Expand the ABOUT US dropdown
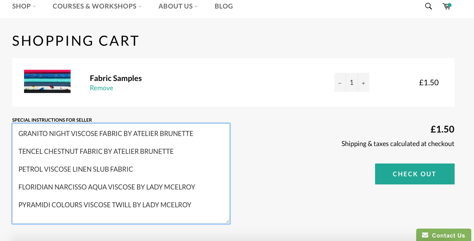 click(178, 6)
